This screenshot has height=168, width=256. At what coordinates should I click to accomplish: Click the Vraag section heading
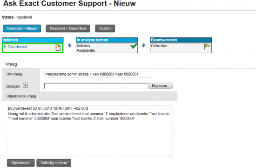[x=11, y=64]
